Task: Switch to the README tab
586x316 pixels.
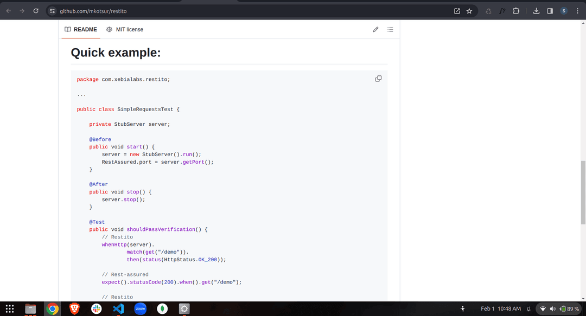Action: (81, 29)
